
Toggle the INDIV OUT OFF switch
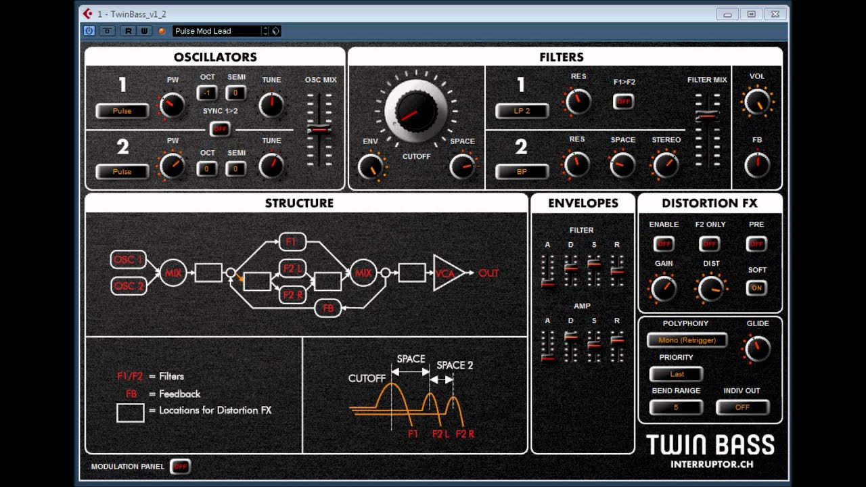(x=742, y=407)
